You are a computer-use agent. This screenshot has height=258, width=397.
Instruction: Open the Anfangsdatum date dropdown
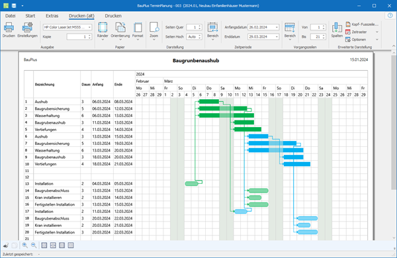pos(277,27)
